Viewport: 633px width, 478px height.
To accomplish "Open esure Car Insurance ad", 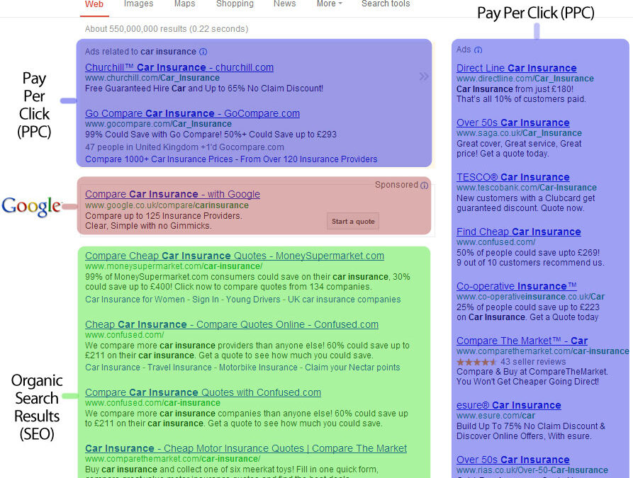I will pyautogui.click(x=509, y=405).
